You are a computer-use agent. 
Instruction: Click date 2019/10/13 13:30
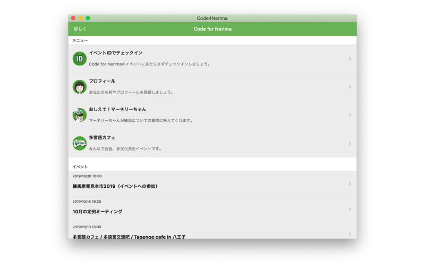click(x=87, y=227)
